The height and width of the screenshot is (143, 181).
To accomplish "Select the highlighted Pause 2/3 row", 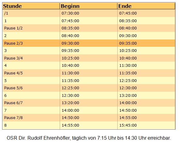I will coord(89,43).
